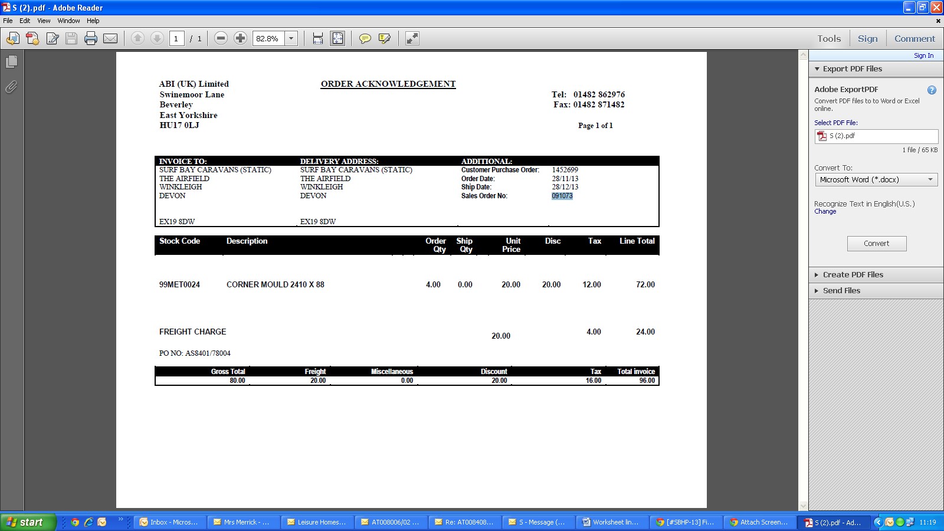Open the Page Thumbnails side panel
The image size is (944, 531).
click(11, 62)
